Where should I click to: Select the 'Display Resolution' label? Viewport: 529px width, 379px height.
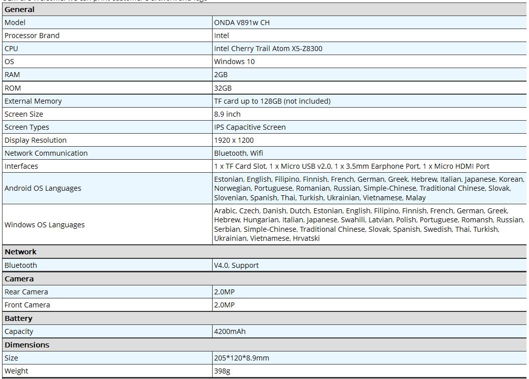click(x=36, y=140)
